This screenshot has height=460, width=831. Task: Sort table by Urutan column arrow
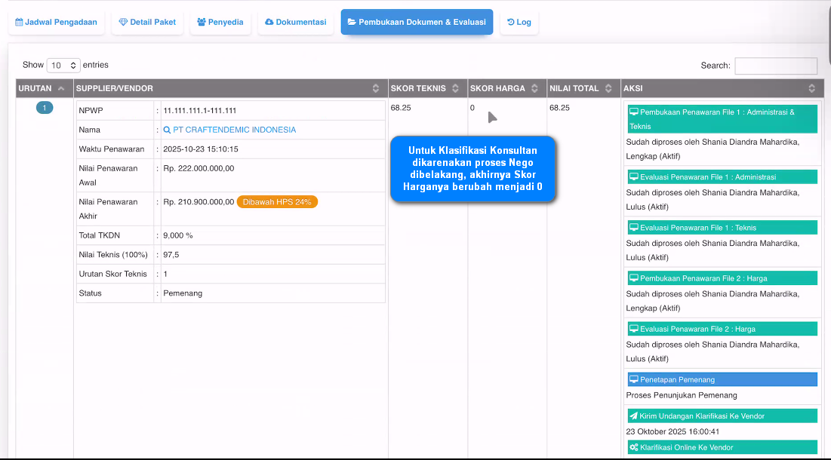click(61, 88)
